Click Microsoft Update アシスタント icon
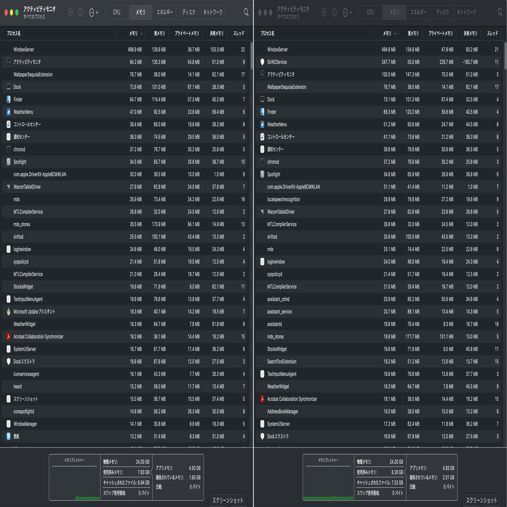The image size is (507, 507). click(x=8, y=311)
